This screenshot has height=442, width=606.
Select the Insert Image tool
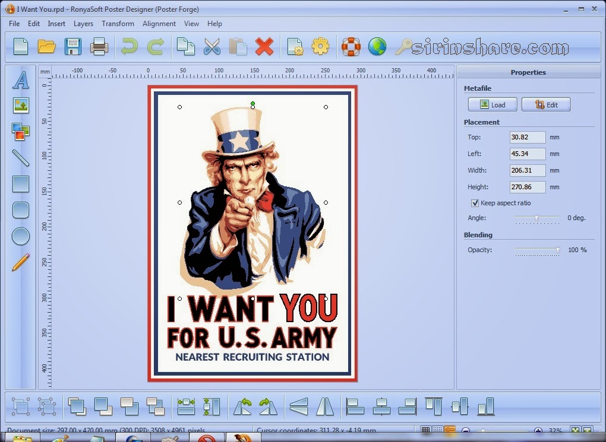tap(21, 105)
